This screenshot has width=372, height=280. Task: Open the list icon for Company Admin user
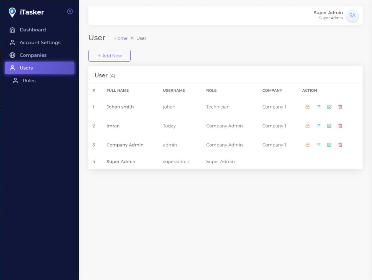[x=318, y=145]
